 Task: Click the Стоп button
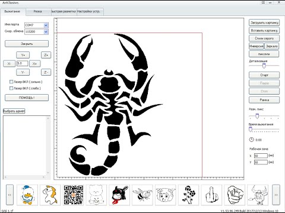(264, 91)
